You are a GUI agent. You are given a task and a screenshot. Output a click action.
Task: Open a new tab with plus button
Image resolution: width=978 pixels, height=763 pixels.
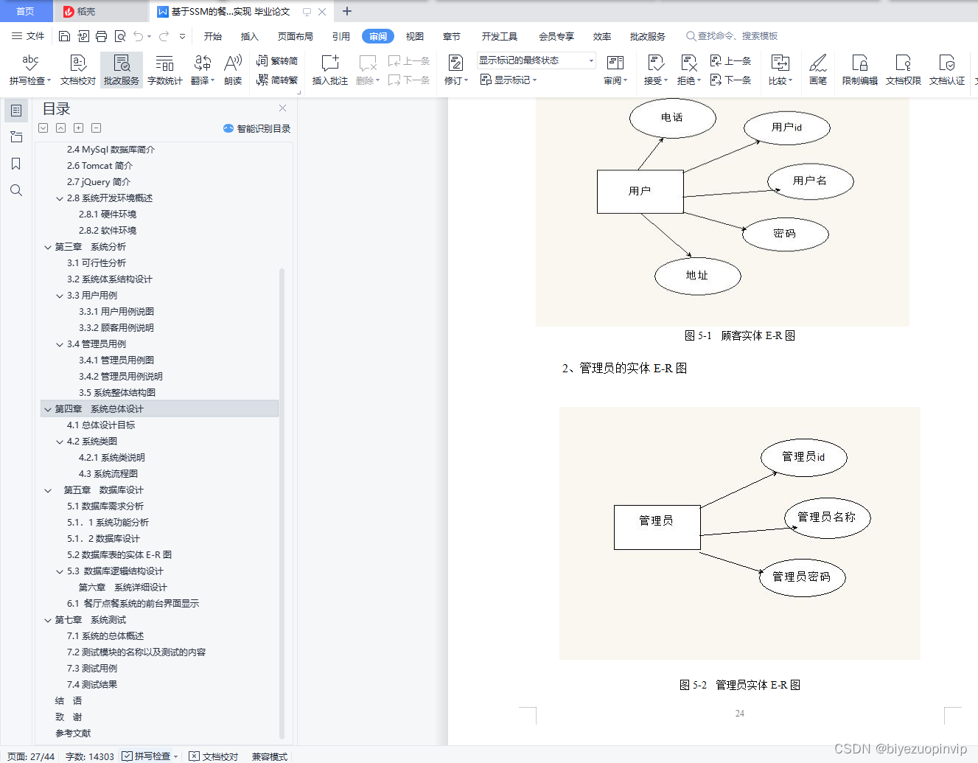347,11
